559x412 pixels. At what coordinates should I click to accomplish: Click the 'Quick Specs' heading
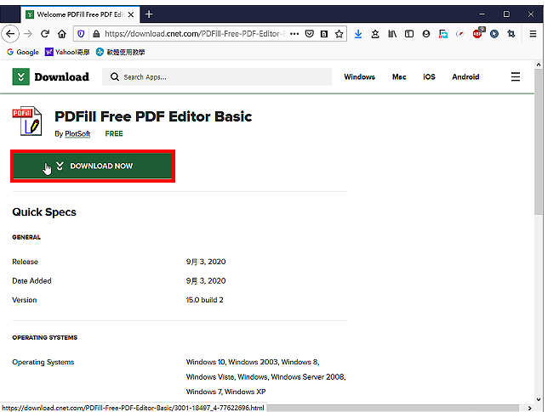click(x=44, y=212)
